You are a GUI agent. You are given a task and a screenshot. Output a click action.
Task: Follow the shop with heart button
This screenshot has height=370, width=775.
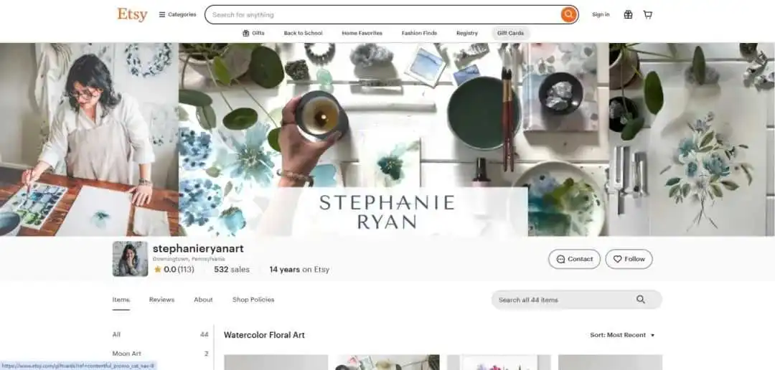(x=629, y=259)
